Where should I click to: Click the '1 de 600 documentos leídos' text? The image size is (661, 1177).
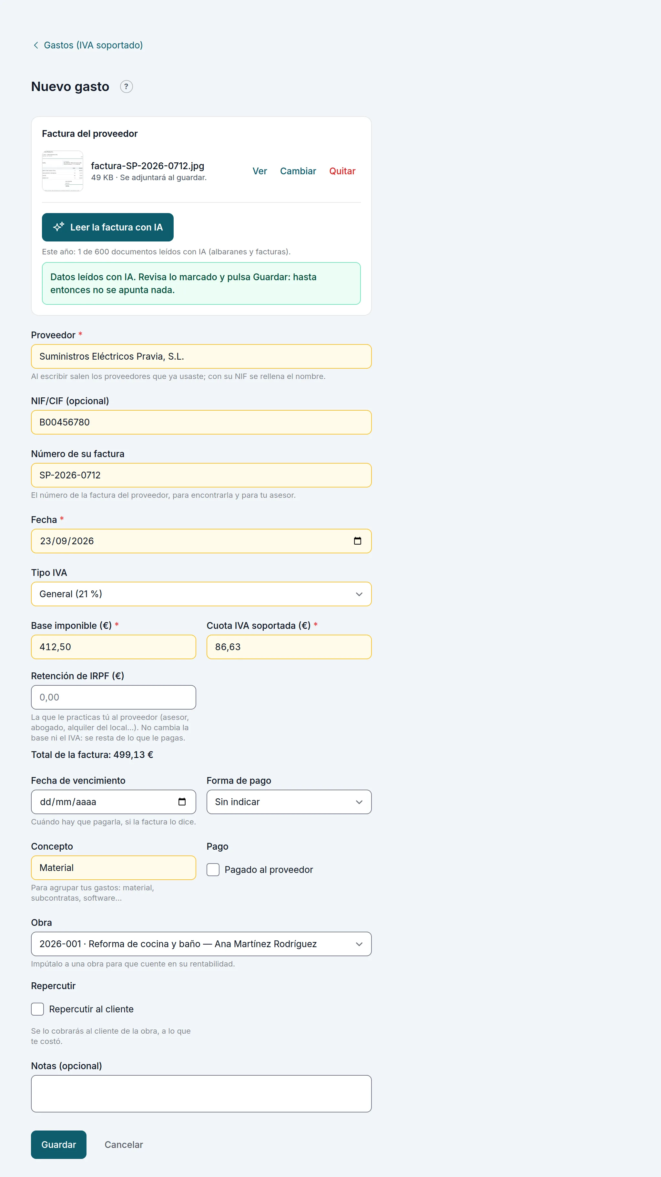point(137,252)
